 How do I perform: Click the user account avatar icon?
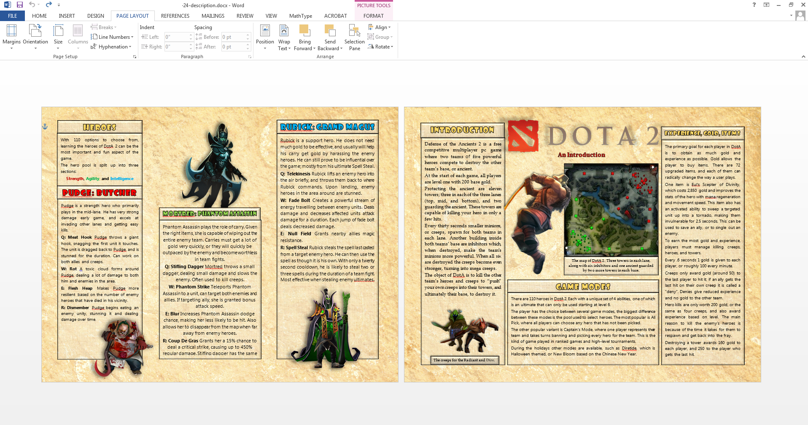800,16
